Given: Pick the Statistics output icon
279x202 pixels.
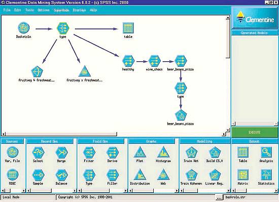Looking at the screenshot, I should coord(266,175).
